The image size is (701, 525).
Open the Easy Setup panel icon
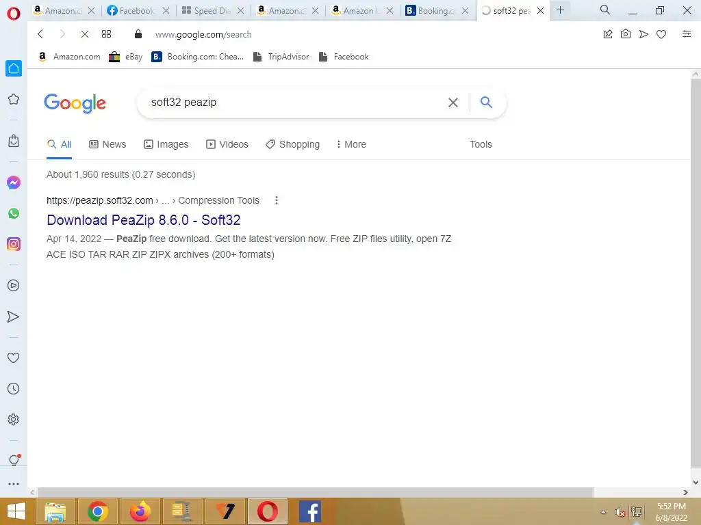pos(687,34)
